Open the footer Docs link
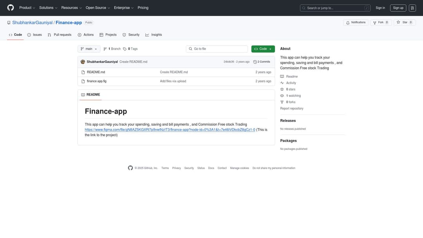Screen dimensions: 423x238 pyautogui.click(x=211, y=168)
